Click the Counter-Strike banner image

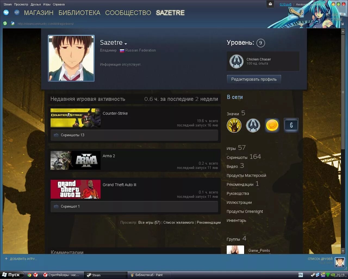coord(76,118)
